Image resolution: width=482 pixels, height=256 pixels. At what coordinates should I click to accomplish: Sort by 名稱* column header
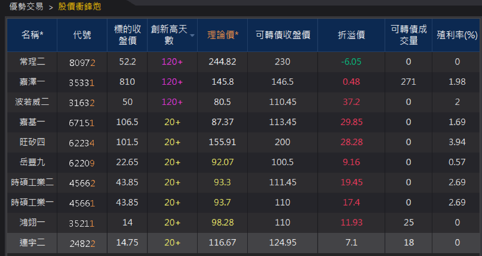32,35
